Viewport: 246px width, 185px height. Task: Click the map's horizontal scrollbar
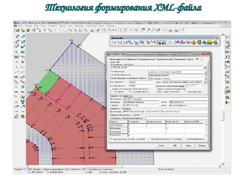click(x=123, y=166)
